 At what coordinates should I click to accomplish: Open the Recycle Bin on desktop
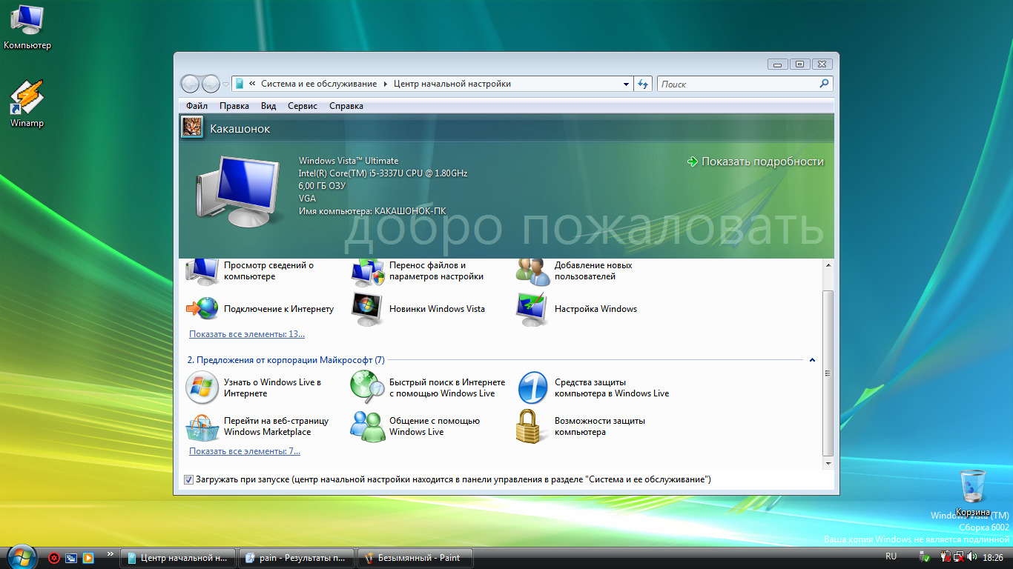click(x=972, y=489)
